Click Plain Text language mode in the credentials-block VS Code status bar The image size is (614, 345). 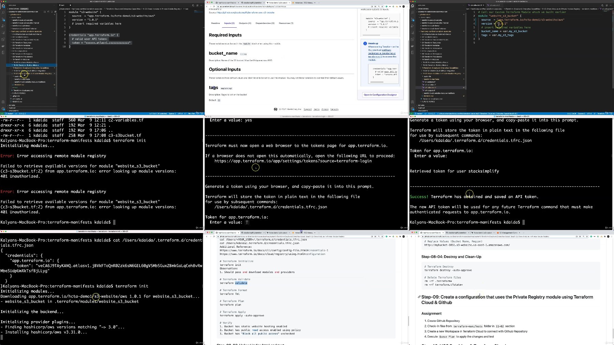click(x=192, y=114)
